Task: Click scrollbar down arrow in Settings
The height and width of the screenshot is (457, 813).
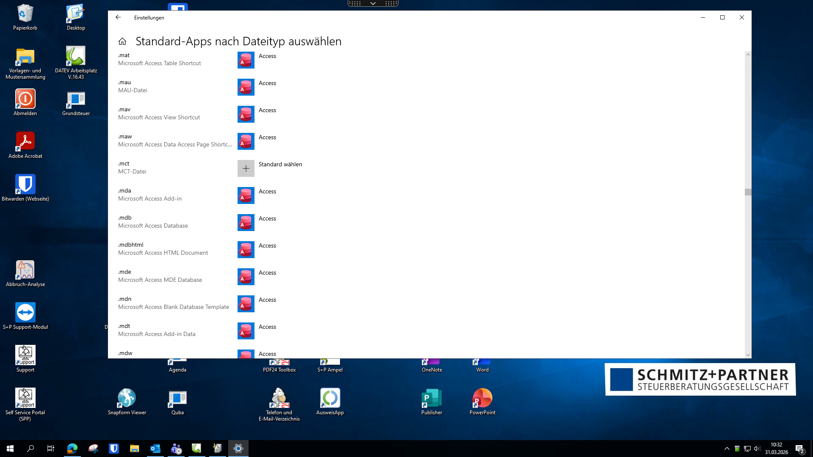Action: (748, 355)
